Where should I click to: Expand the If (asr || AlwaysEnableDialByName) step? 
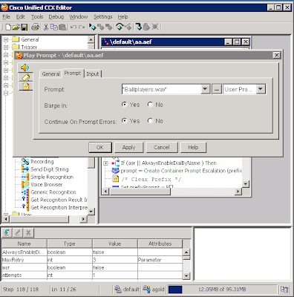pyautogui.click(x=105, y=163)
